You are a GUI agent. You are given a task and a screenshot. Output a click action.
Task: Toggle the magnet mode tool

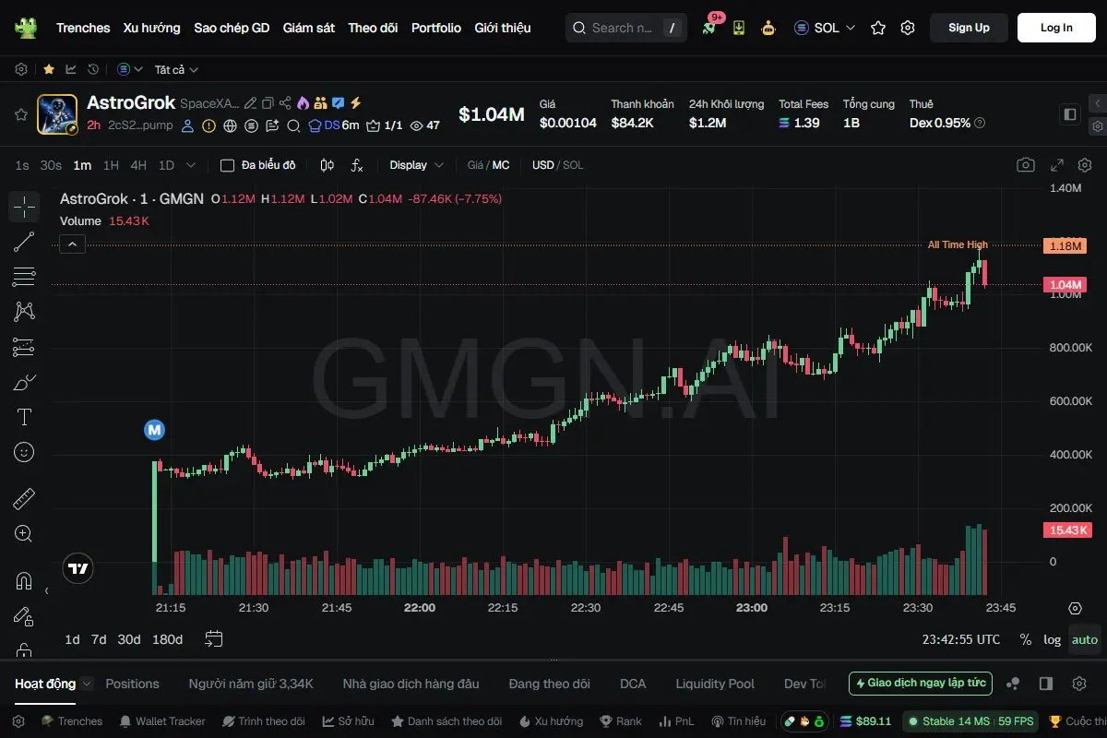click(24, 581)
